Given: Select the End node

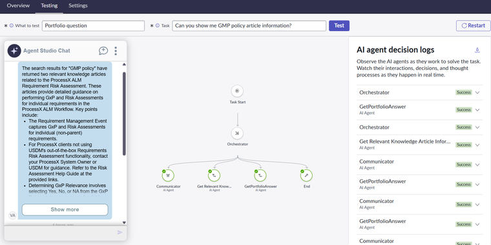Looking at the screenshot, I should 306,176.
